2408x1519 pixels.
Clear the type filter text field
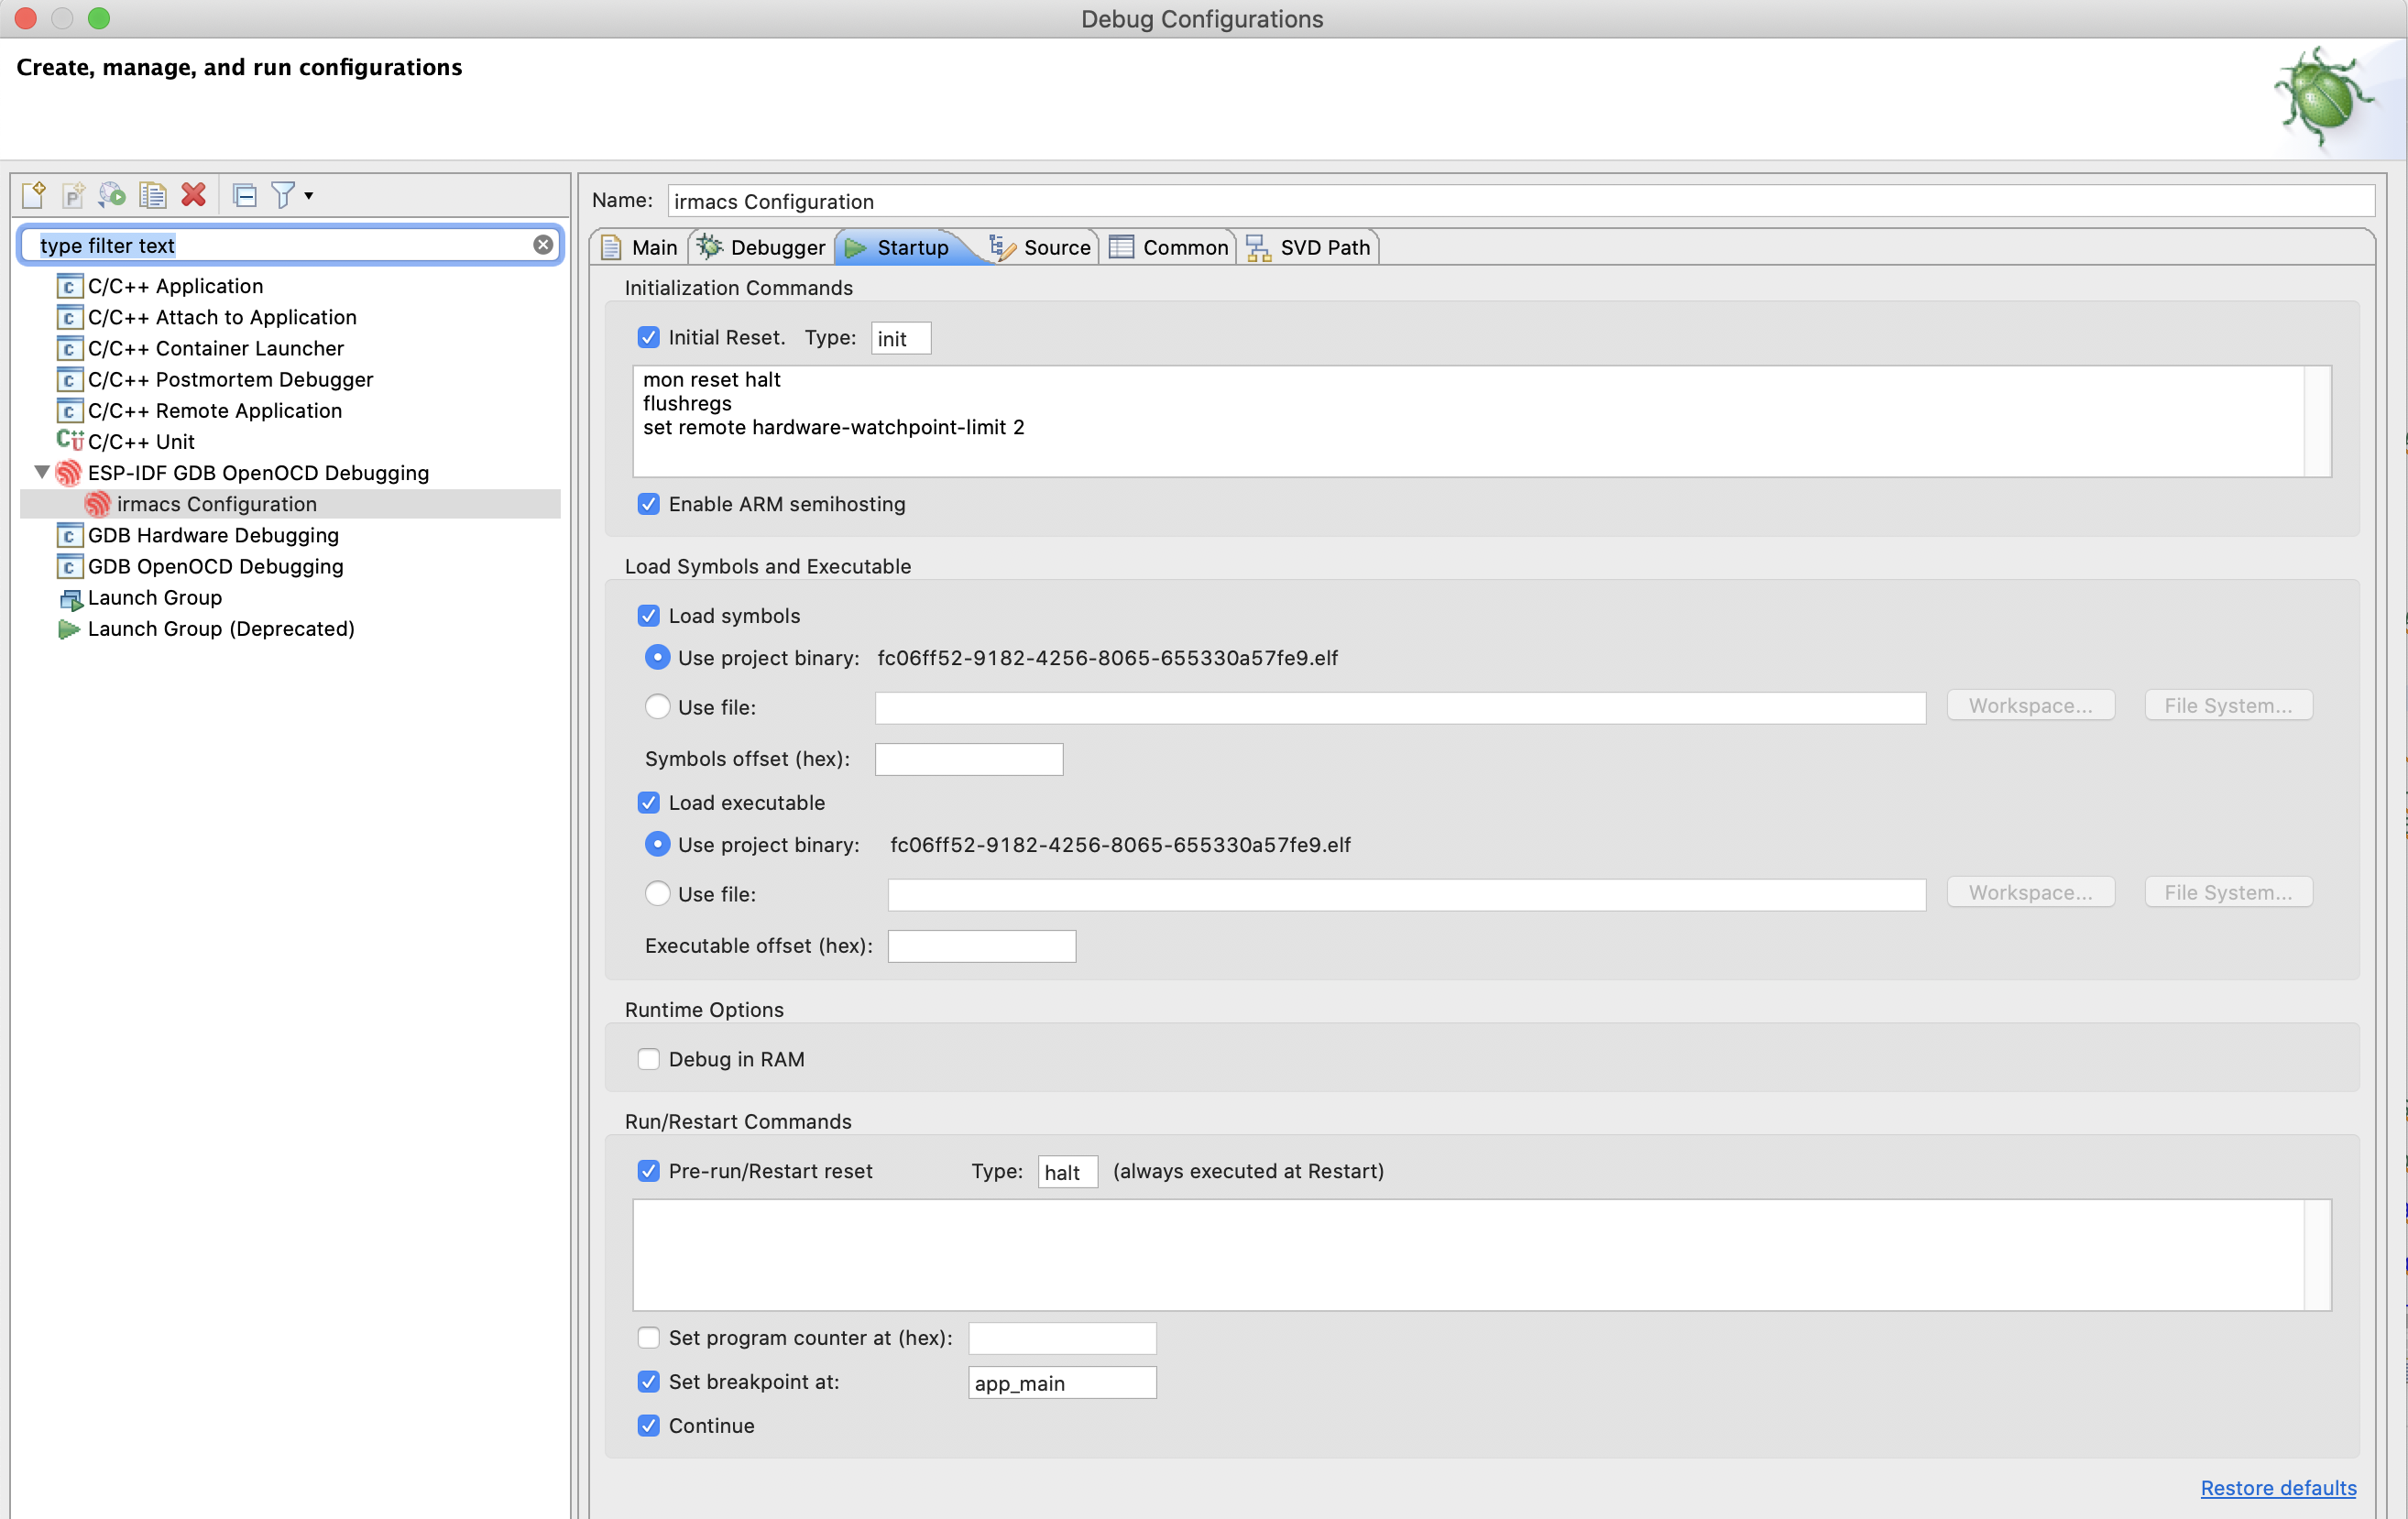(x=543, y=245)
